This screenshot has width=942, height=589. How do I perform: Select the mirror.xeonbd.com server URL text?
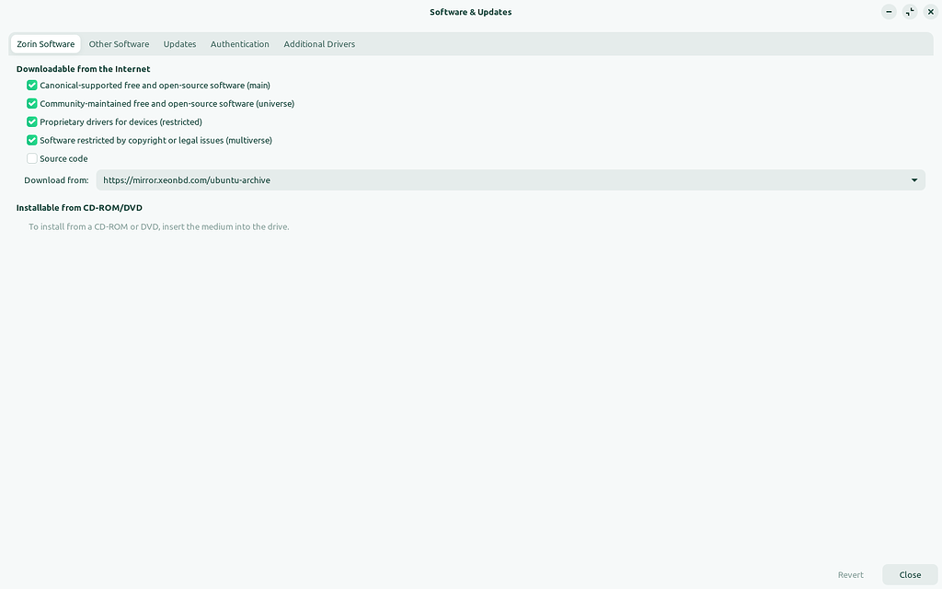click(187, 180)
